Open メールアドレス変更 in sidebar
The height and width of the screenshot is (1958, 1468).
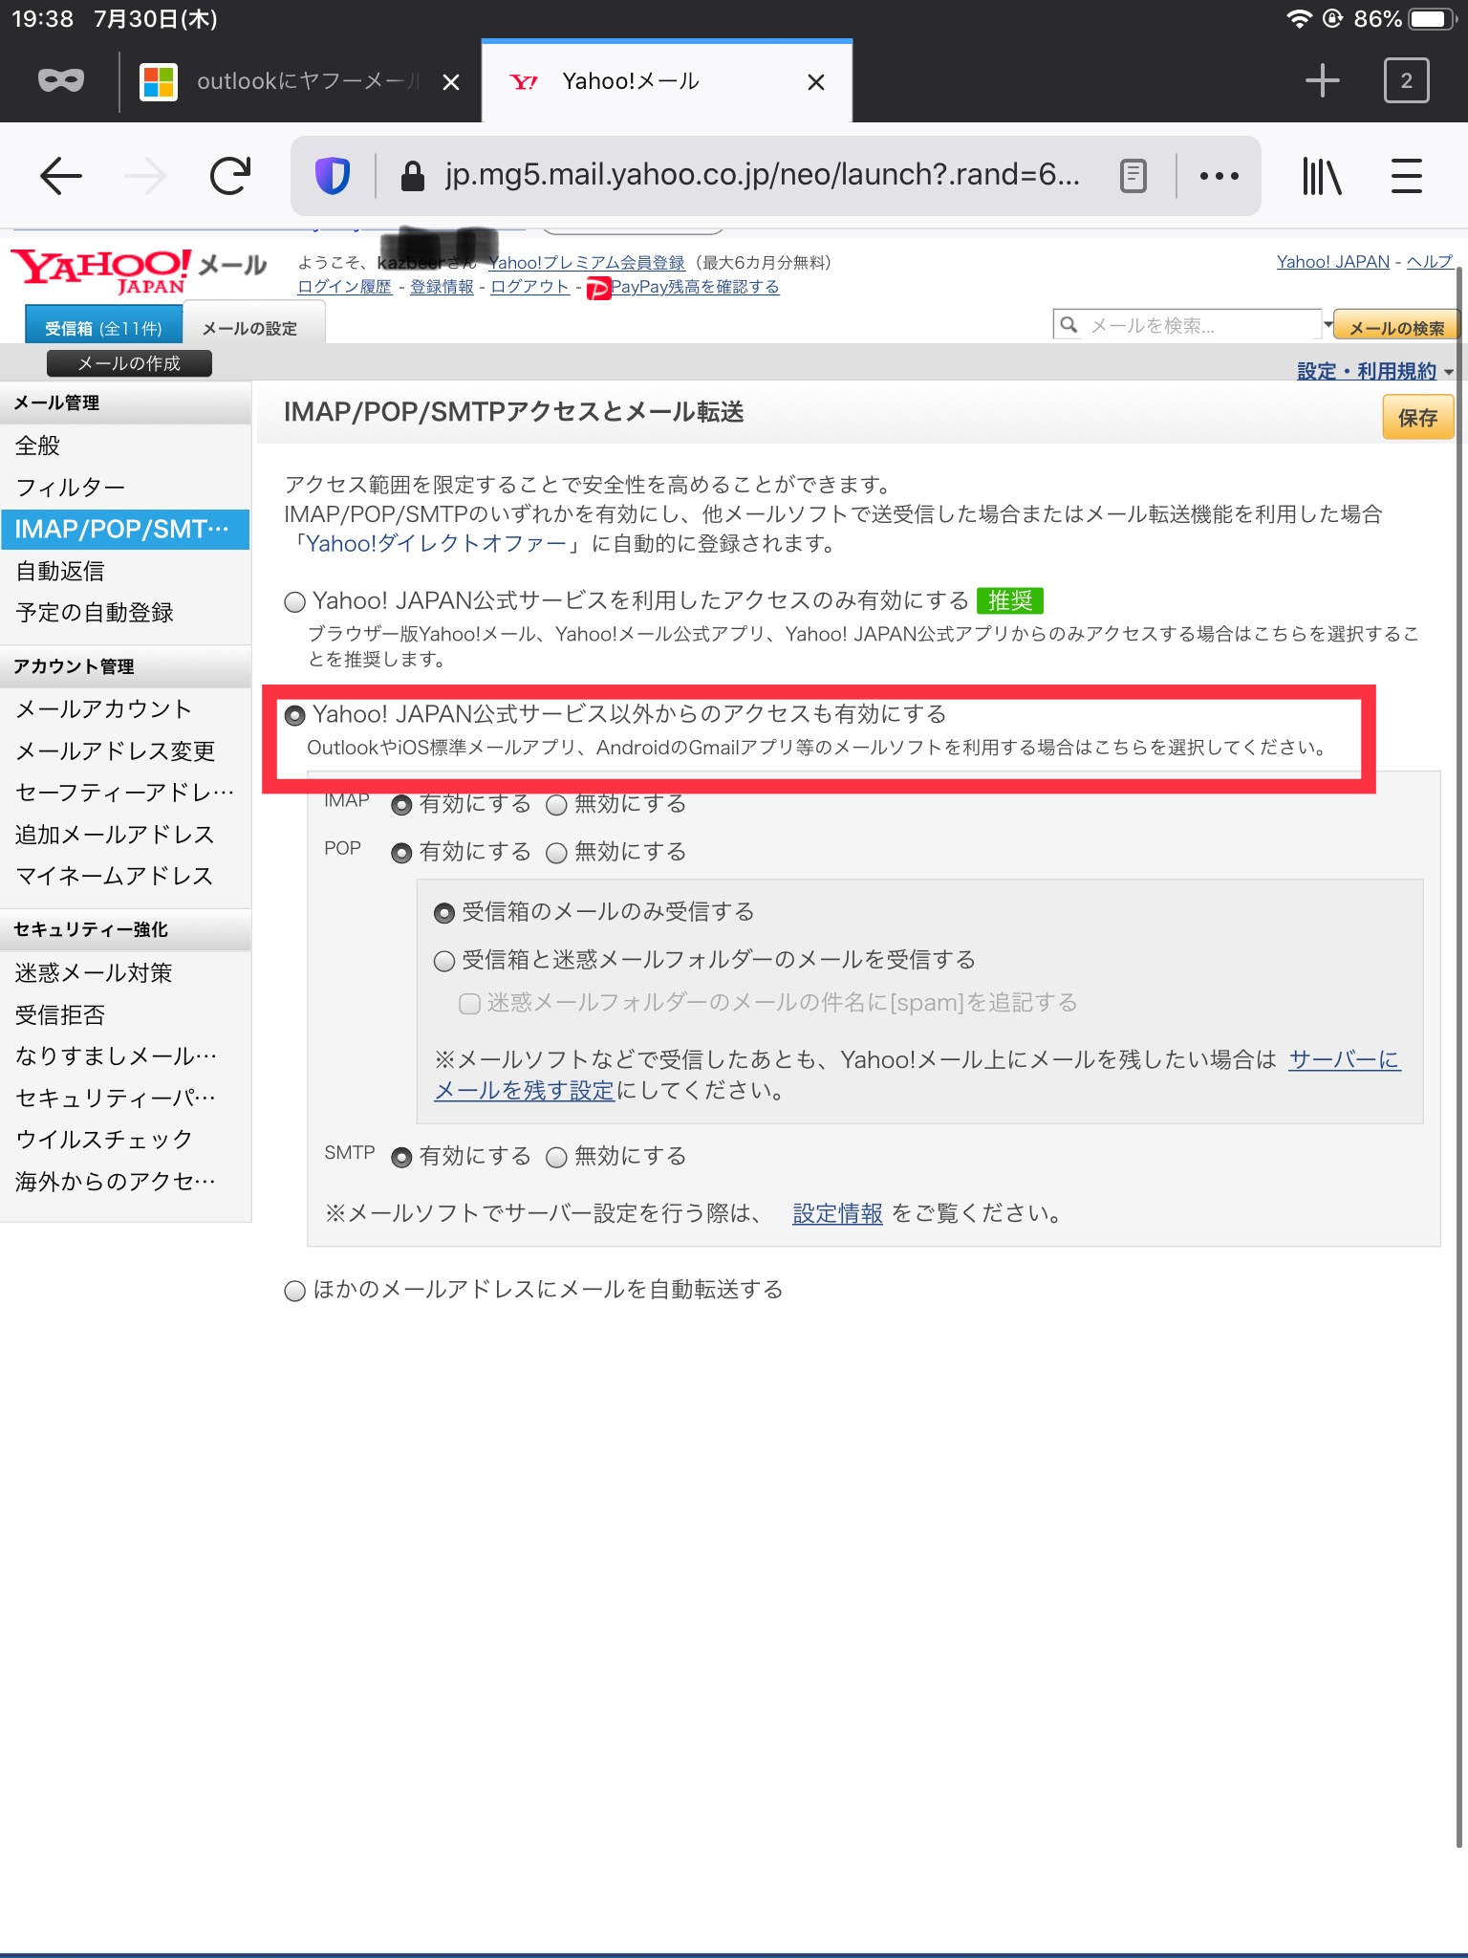point(125,751)
